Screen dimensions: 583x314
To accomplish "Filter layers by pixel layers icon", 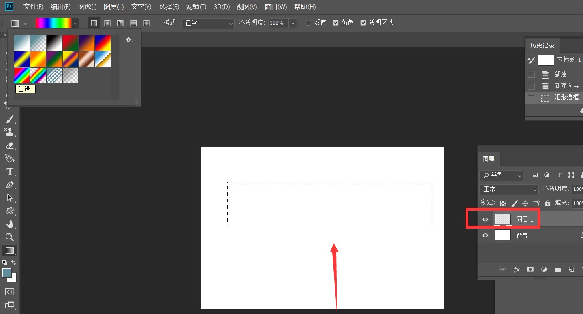I will [x=535, y=175].
